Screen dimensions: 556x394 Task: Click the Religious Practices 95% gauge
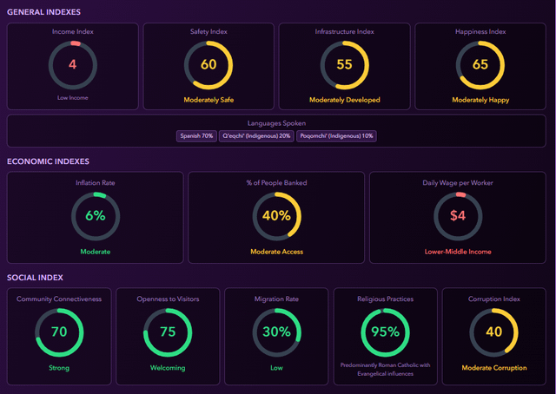385,332
